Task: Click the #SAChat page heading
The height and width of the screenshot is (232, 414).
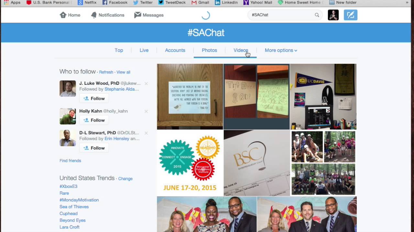Action: [x=206, y=33]
